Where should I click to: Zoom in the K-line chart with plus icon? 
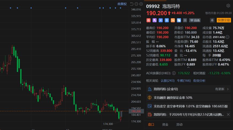click(141, 4)
